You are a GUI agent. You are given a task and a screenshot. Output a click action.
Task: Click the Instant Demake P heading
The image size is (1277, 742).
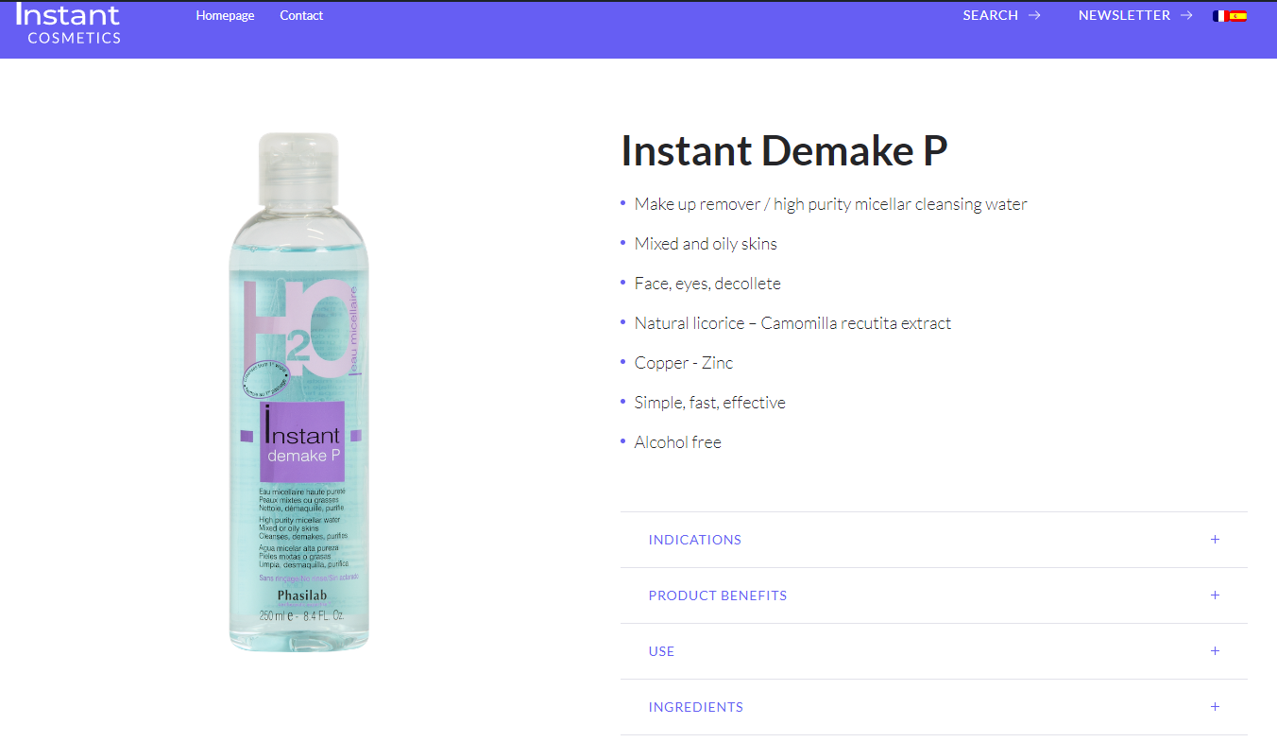click(784, 150)
